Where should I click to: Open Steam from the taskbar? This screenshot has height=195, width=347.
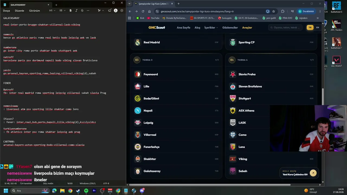(x=78, y=191)
